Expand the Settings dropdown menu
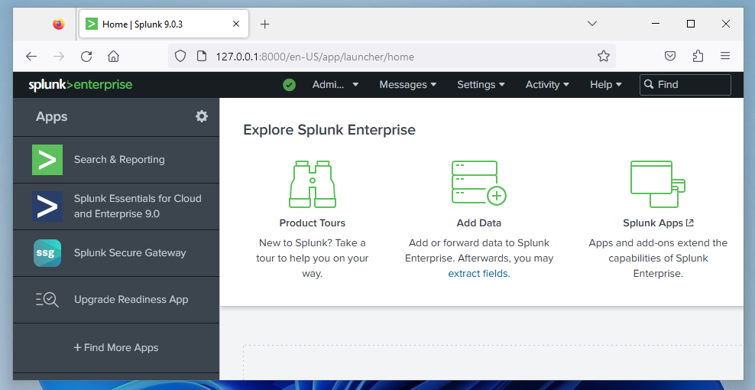Image resolution: width=755 pixels, height=390 pixels. [481, 85]
